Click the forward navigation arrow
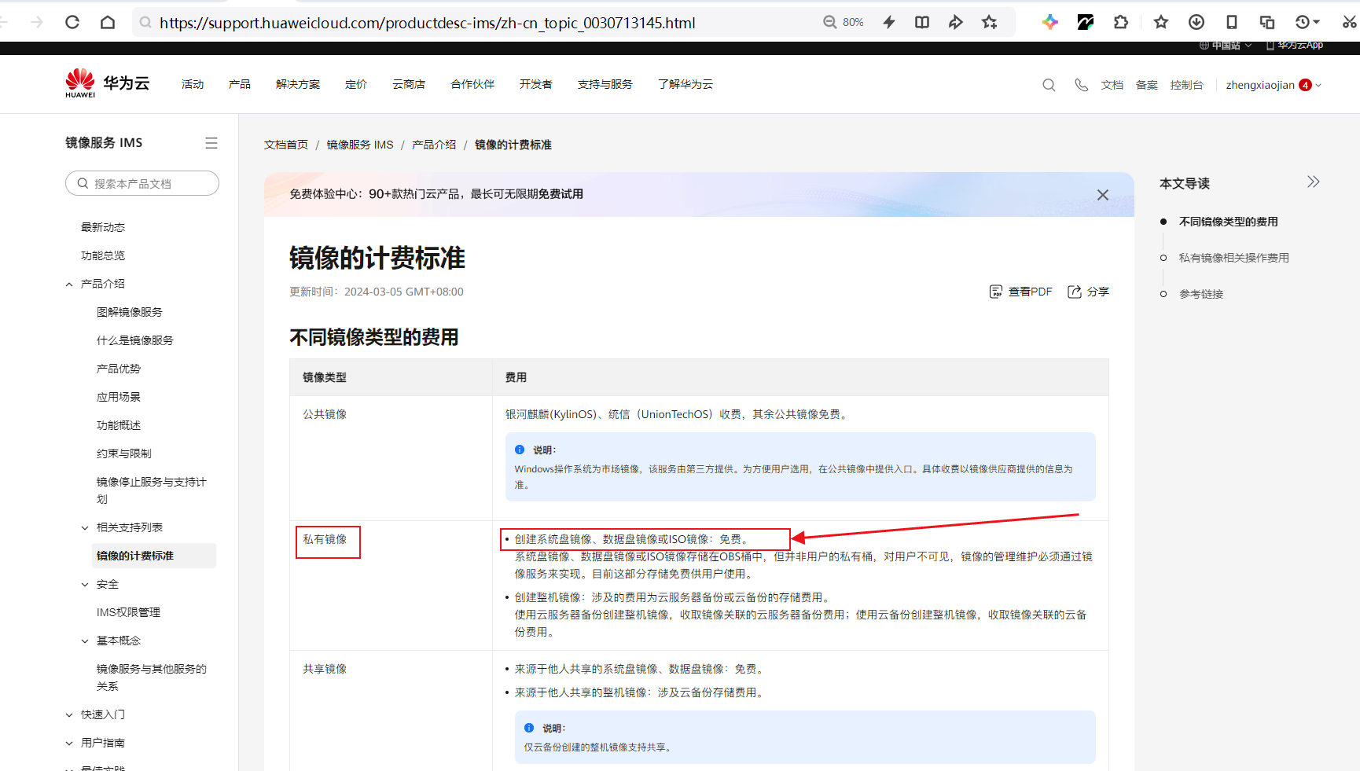 pos(37,22)
